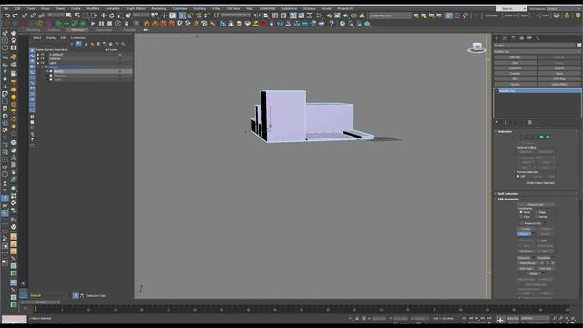
Task: Apply the Shell modifier button
Action: tap(515, 63)
